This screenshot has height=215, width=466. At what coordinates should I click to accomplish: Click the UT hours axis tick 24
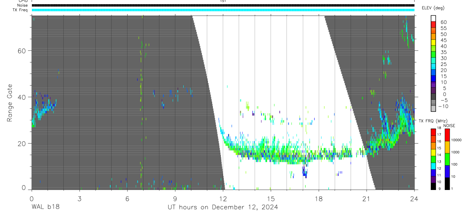click(x=414, y=198)
